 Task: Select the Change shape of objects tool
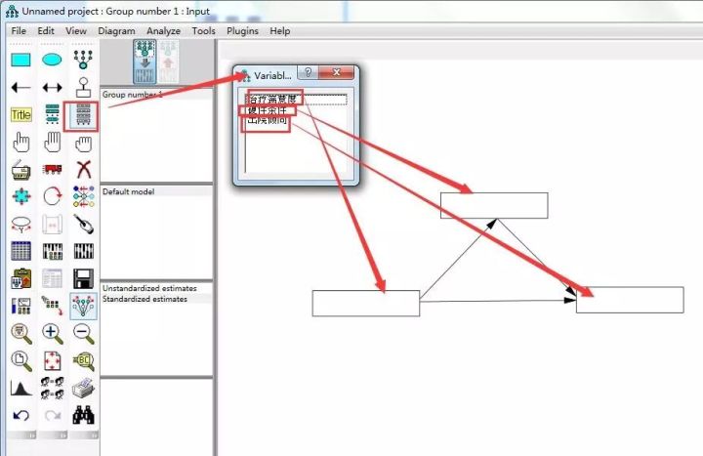(x=21, y=196)
